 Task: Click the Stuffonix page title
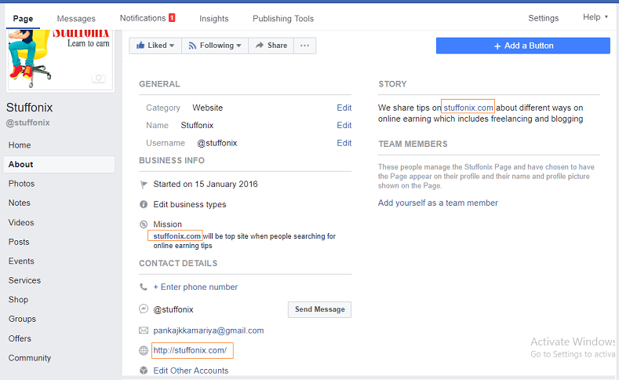point(29,108)
